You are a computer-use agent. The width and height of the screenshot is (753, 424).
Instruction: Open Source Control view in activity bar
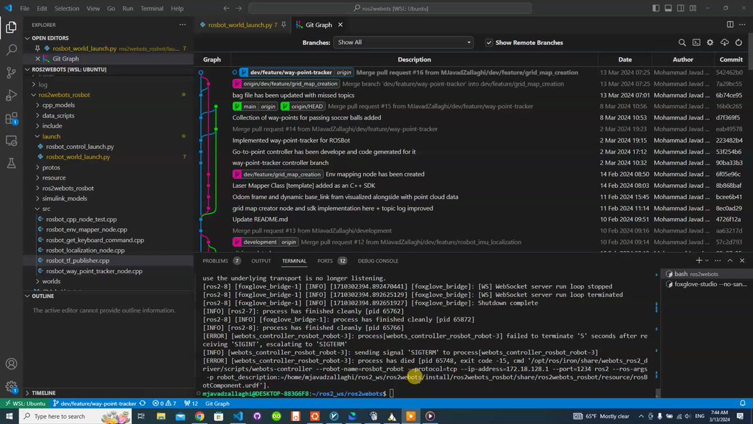click(11, 72)
